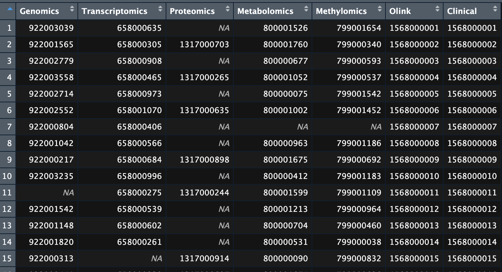
Task: Click Clinical cell 1568000014
Action: (472, 242)
